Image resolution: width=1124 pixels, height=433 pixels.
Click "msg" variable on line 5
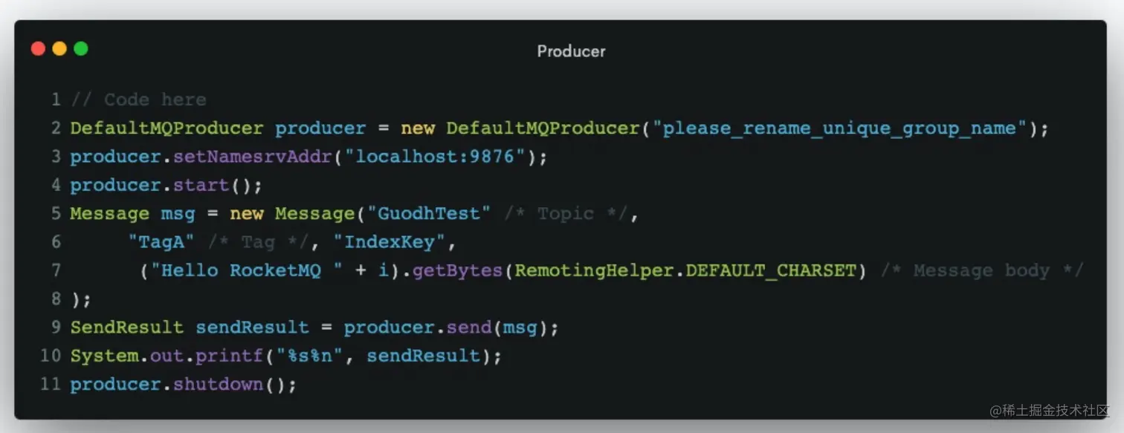pos(178,214)
